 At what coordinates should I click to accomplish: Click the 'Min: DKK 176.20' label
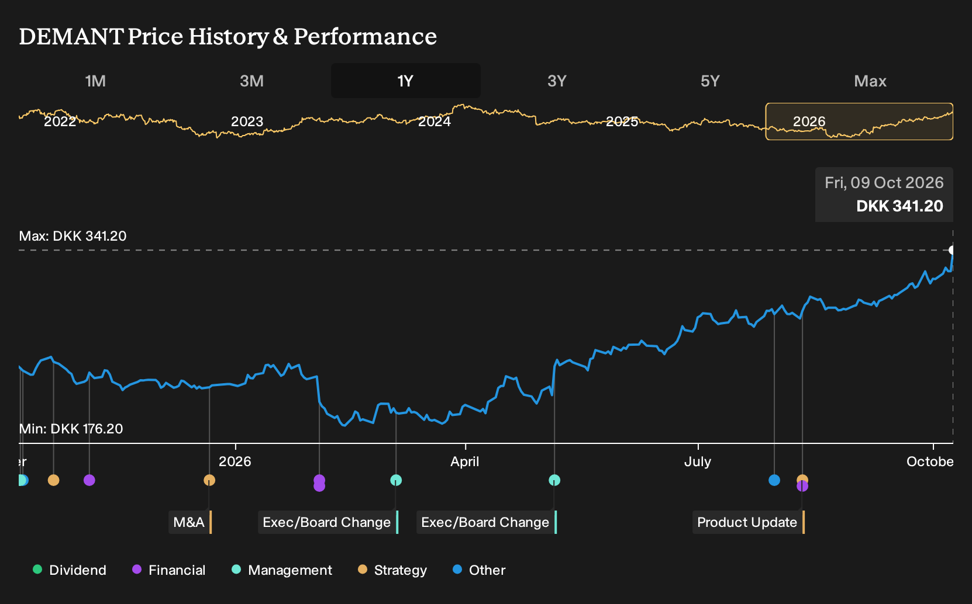71,429
